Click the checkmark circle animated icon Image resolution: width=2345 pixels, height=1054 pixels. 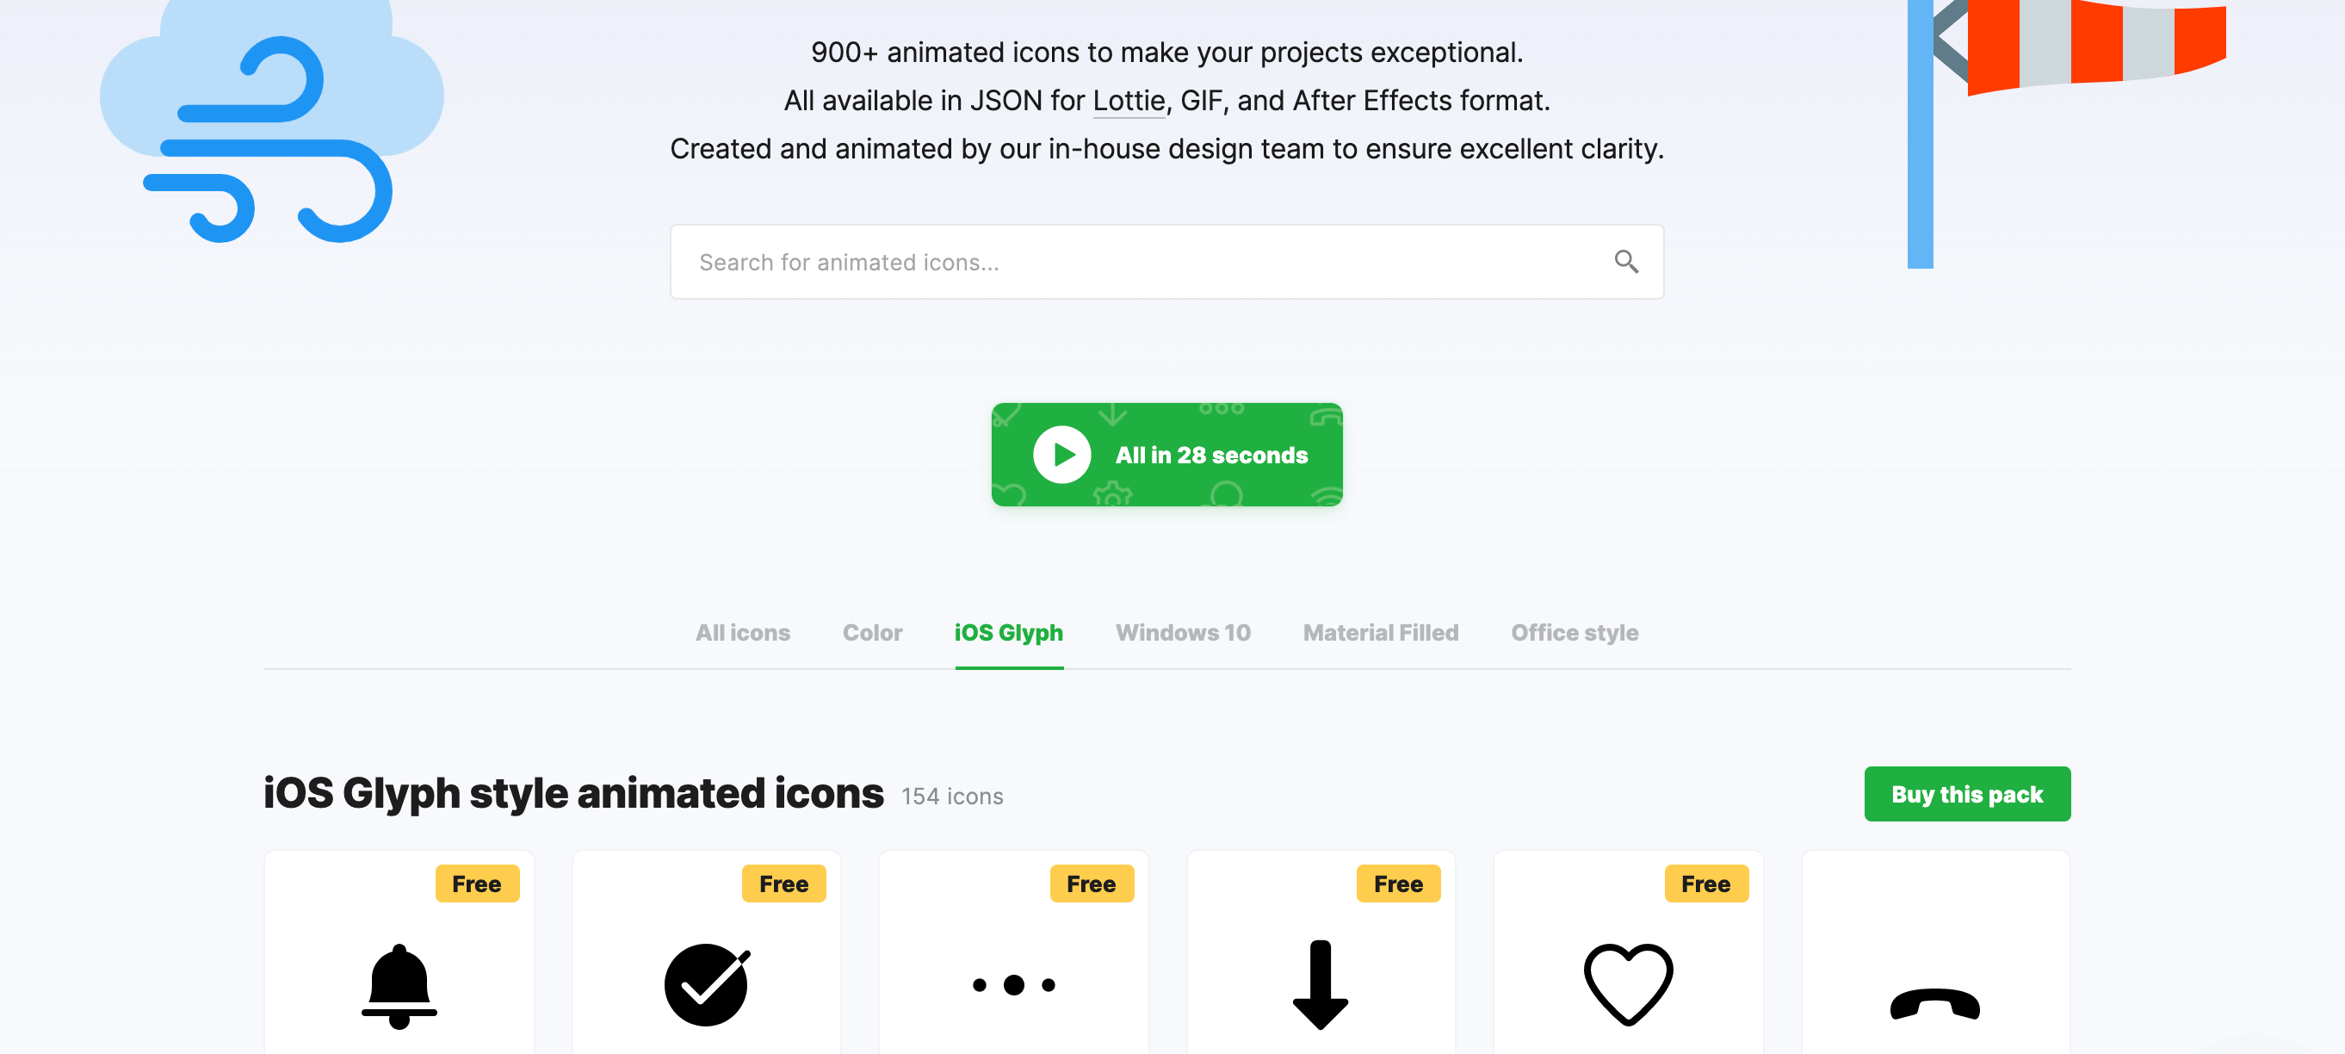tap(707, 985)
